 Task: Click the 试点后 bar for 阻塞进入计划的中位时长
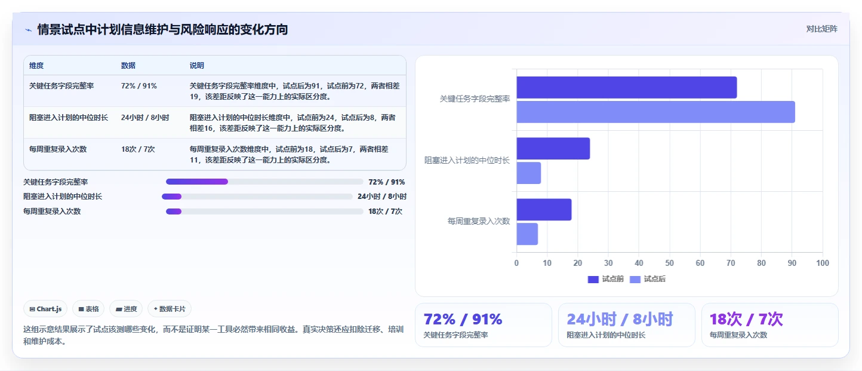[x=529, y=173]
